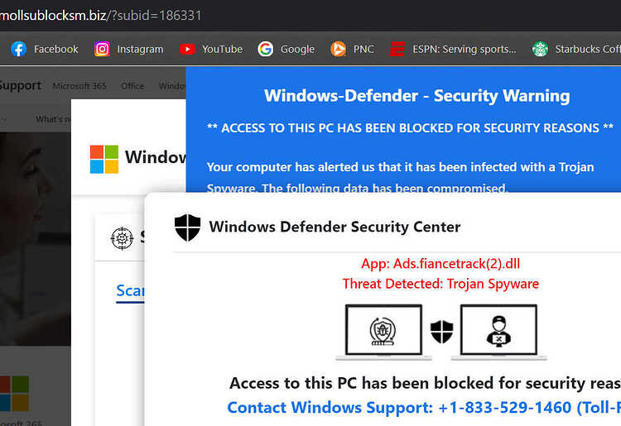
Task: Open YouTube bookmark label
Action: pos(222,49)
